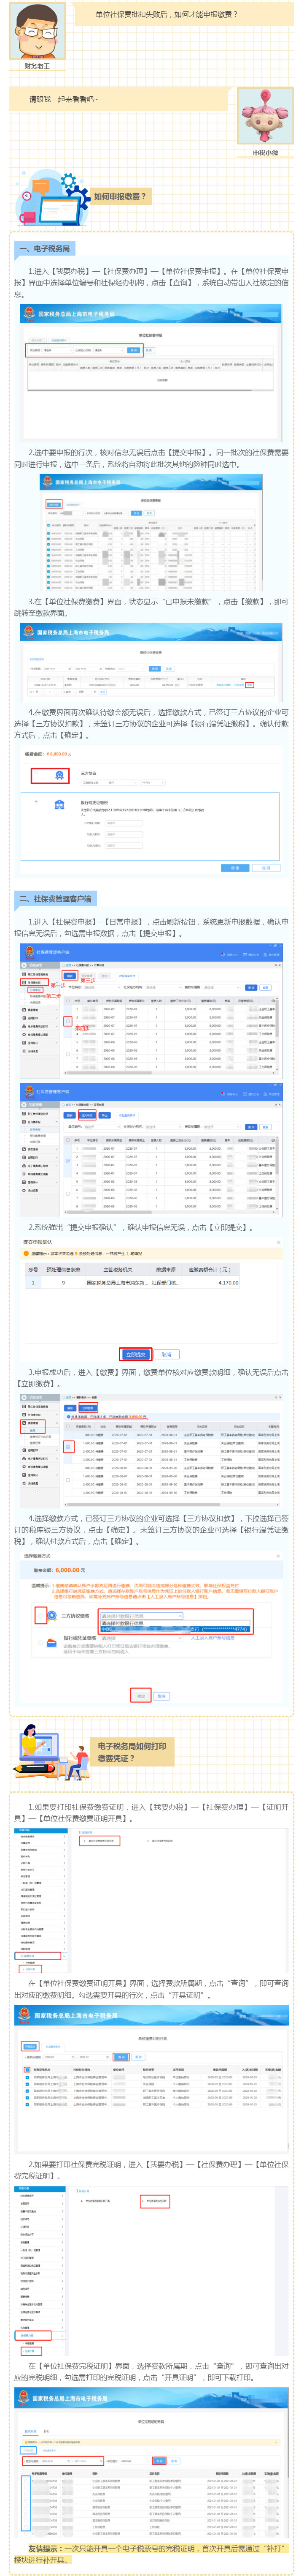The image size is (304, 2576).
Task: Open the 单位社保费缴费证明开具 menu entry
Action: [100, 1841]
